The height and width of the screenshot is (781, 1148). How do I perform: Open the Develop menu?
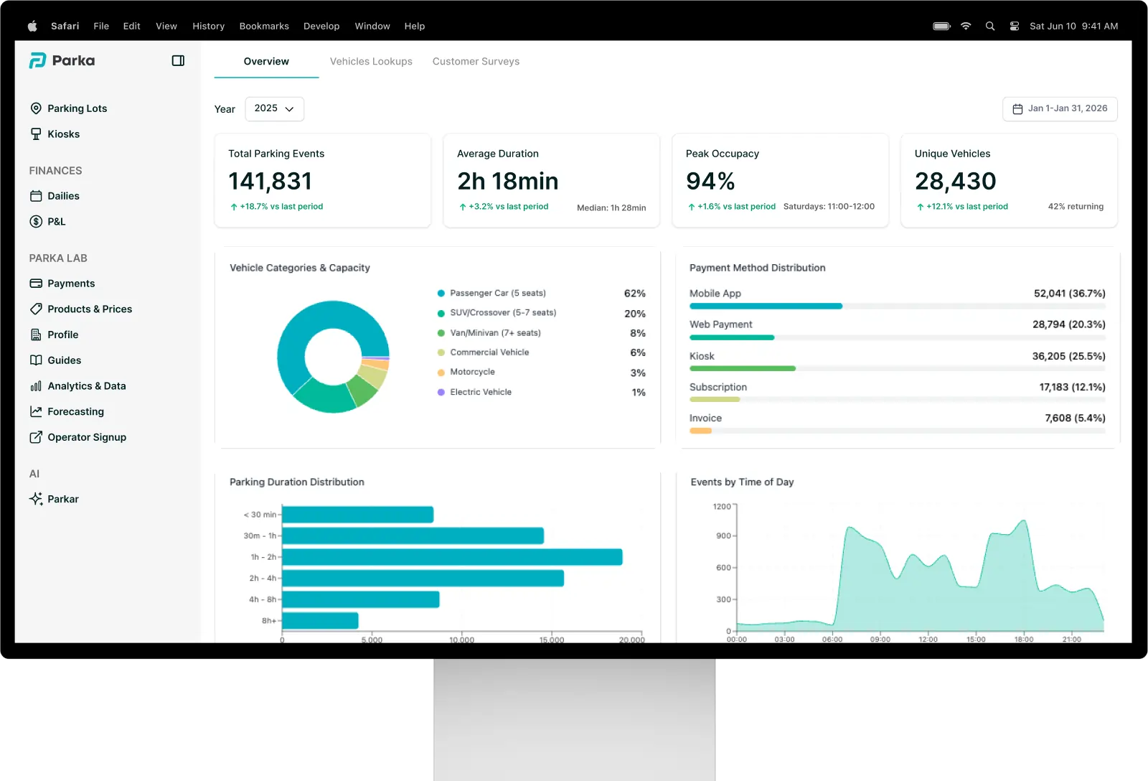[321, 26]
